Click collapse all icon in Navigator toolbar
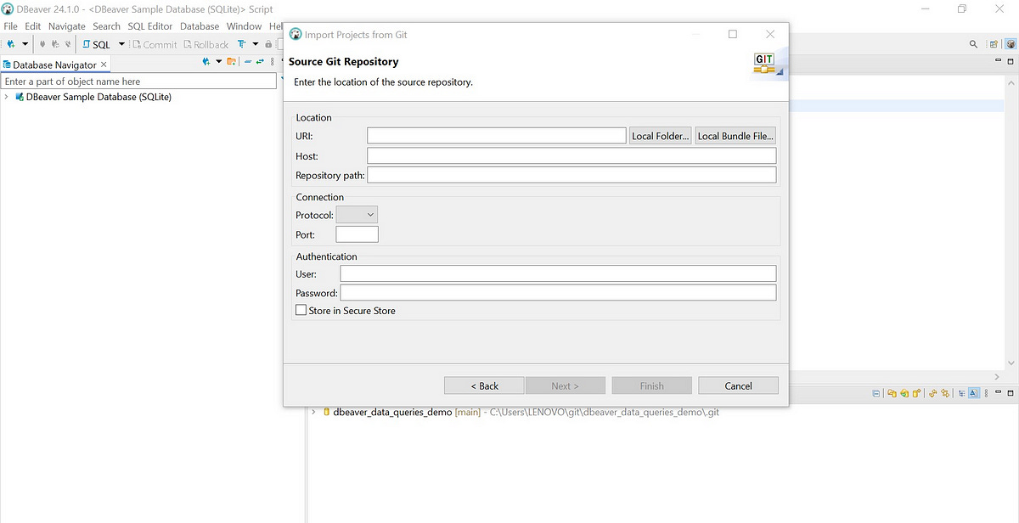Viewport: 1019px width, 523px height. click(247, 61)
